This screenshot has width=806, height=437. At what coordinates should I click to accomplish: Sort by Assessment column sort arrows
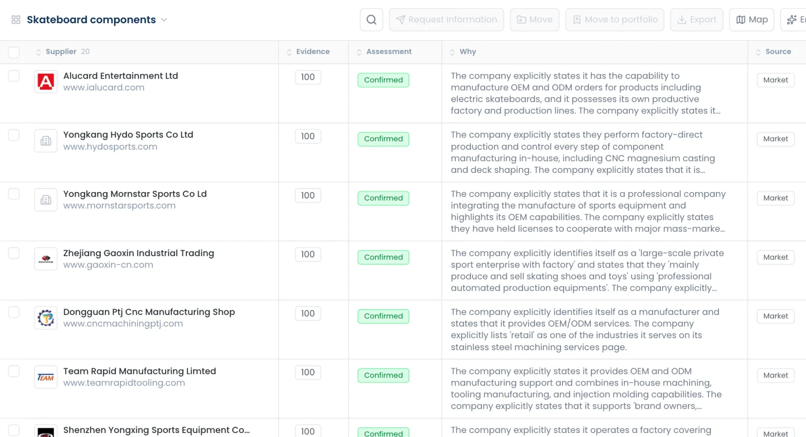(x=359, y=52)
